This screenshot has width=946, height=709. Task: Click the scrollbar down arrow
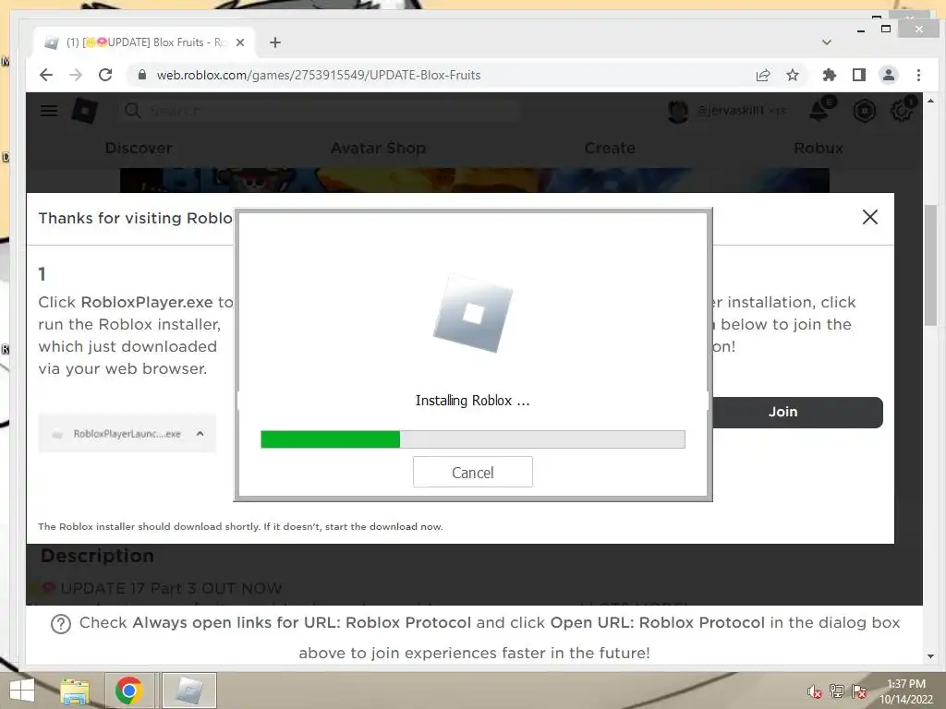tap(930, 656)
